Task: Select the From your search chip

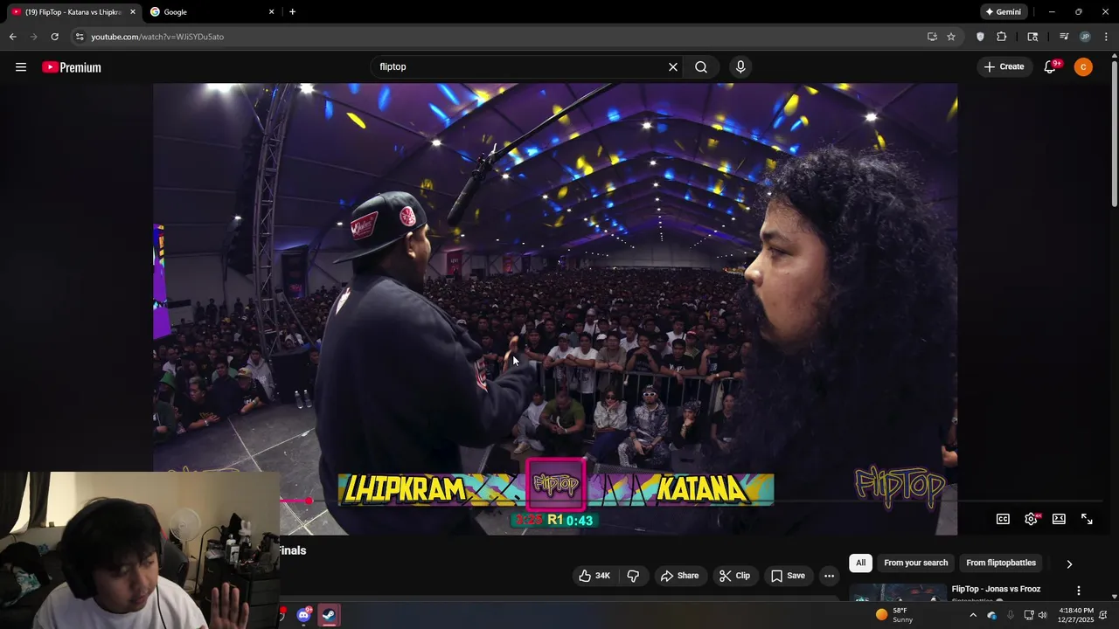Action: point(915,563)
